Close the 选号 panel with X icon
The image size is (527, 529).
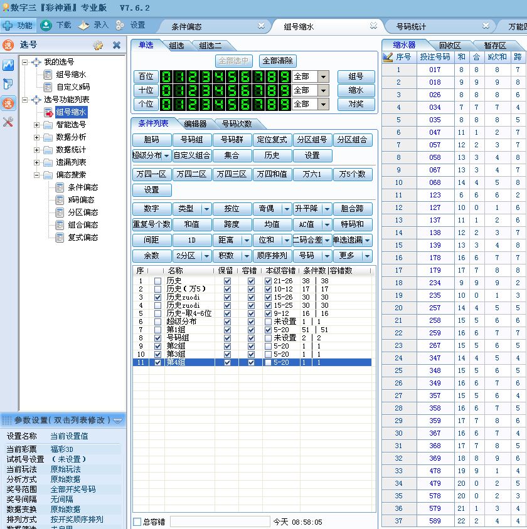116,45
